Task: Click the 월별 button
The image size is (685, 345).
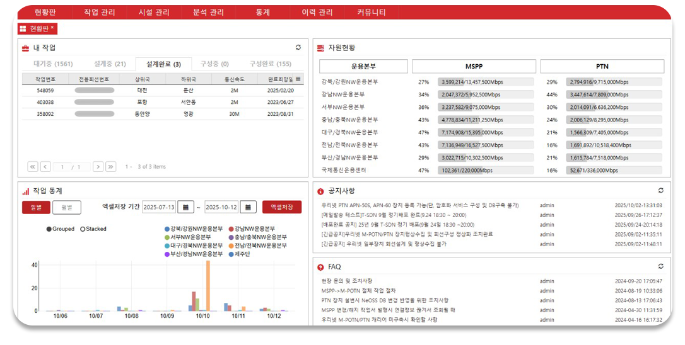Action: (x=67, y=207)
